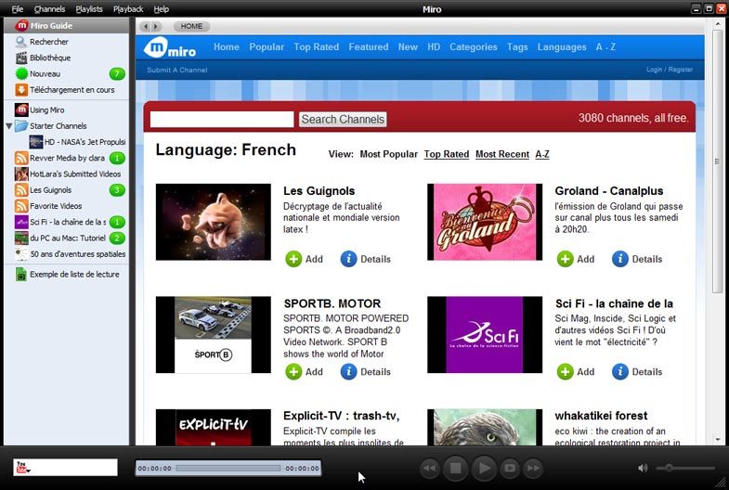Click the SPORTB. MOTOR channel thumbnail
This screenshot has height=490, width=729.
213,334
